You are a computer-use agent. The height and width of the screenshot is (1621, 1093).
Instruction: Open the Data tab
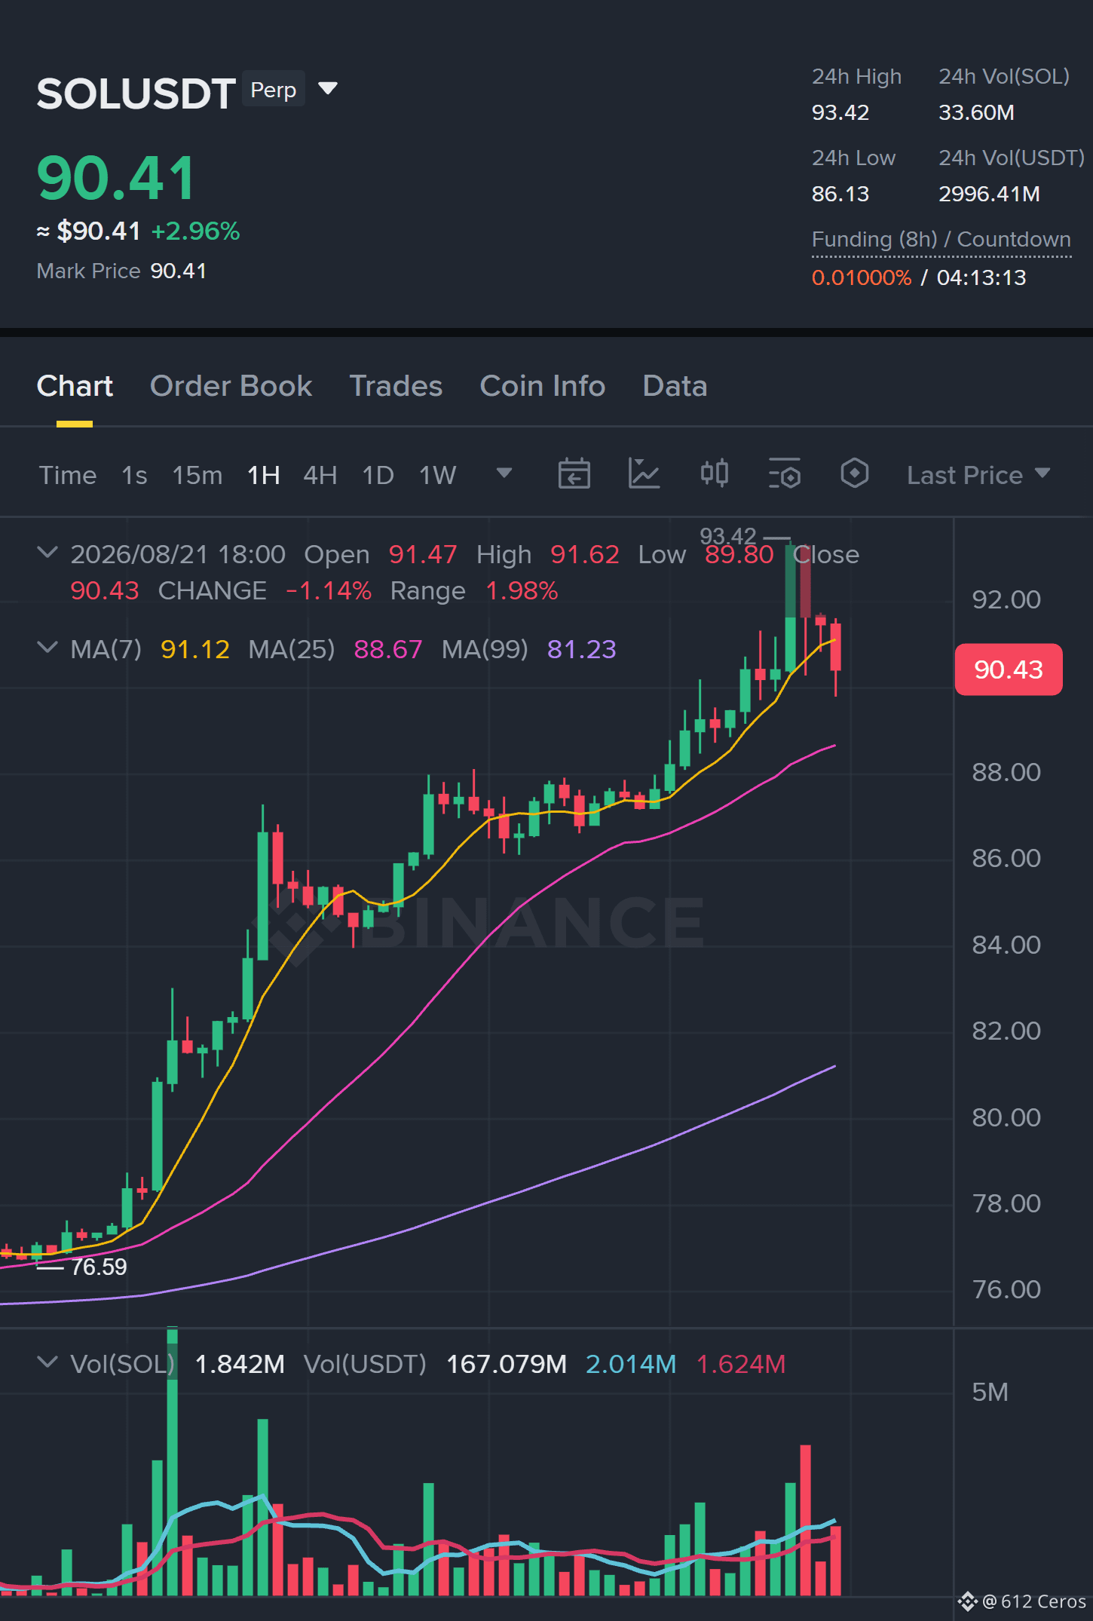tap(675, 386)
